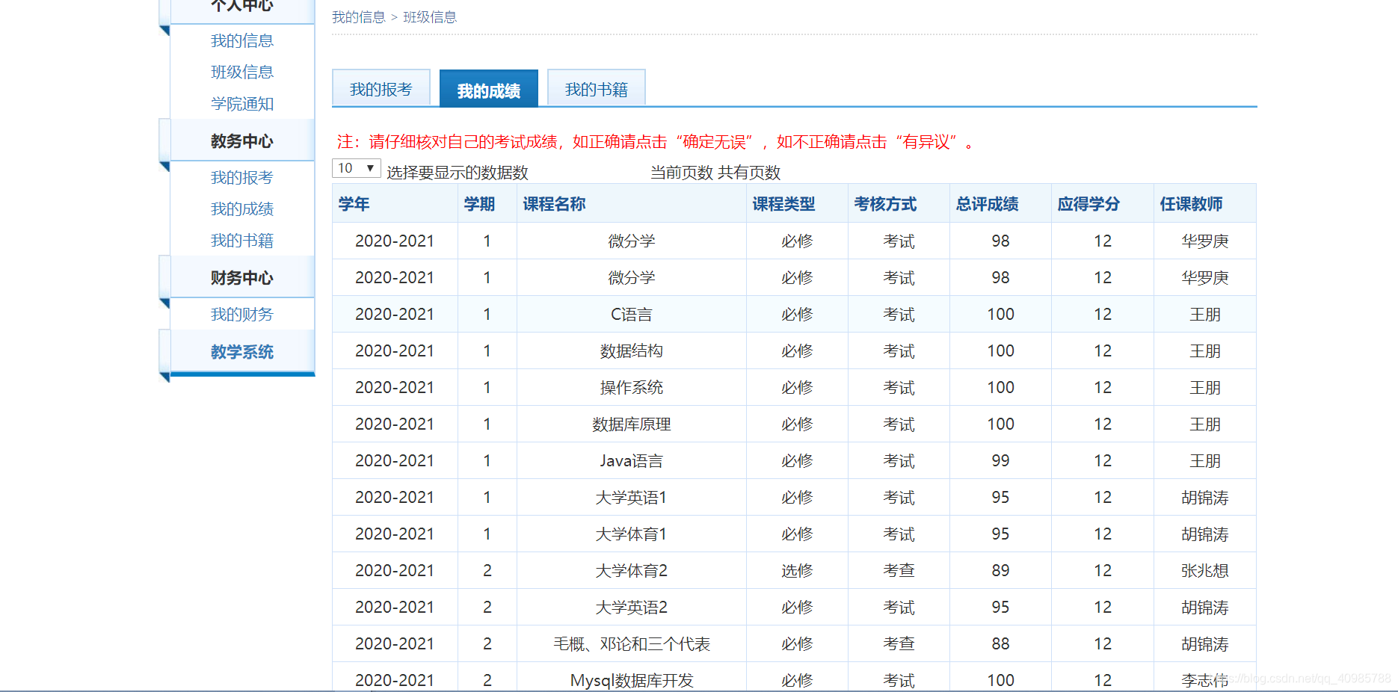Select the 大学体育1 course cell
The width and height of the screenshot is (1398, 692).
click(x=632, y=534)
